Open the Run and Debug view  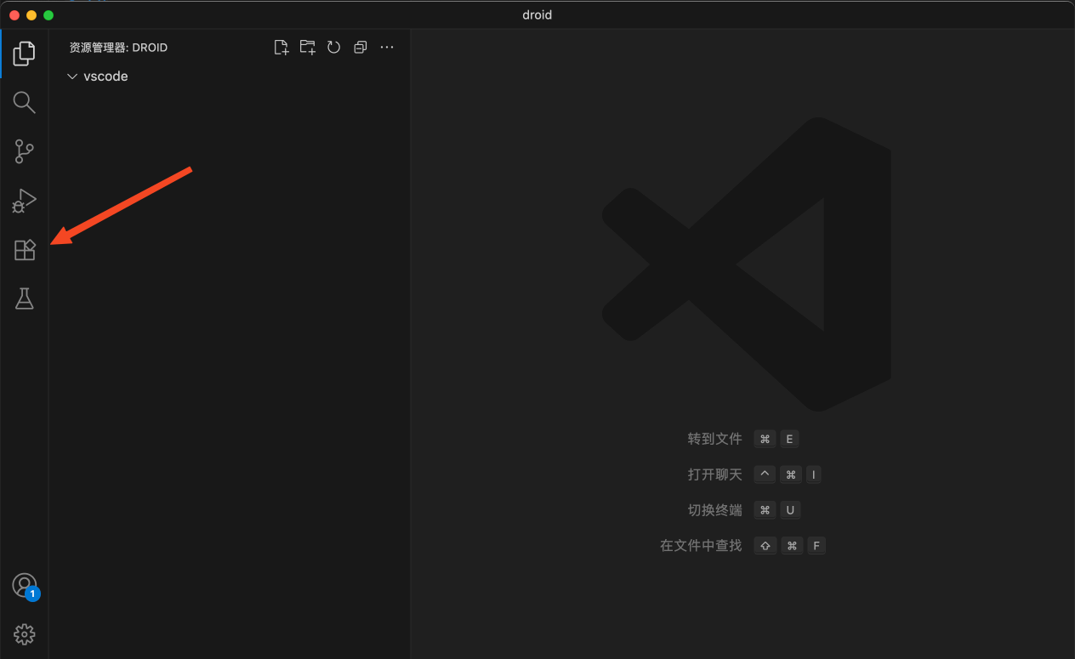pyautogui.click(x=24, y=201)
